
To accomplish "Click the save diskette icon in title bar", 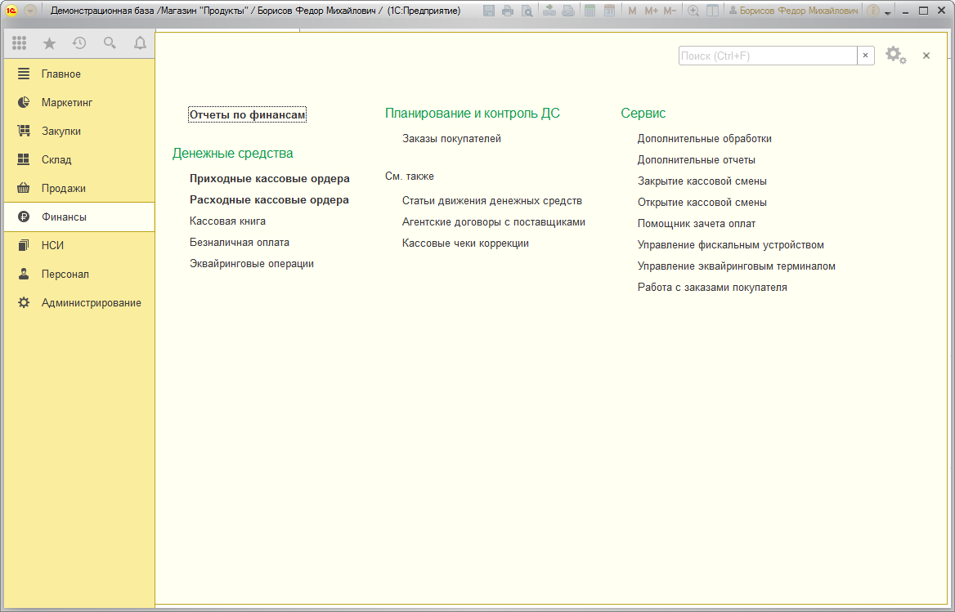I will [488, 11].
